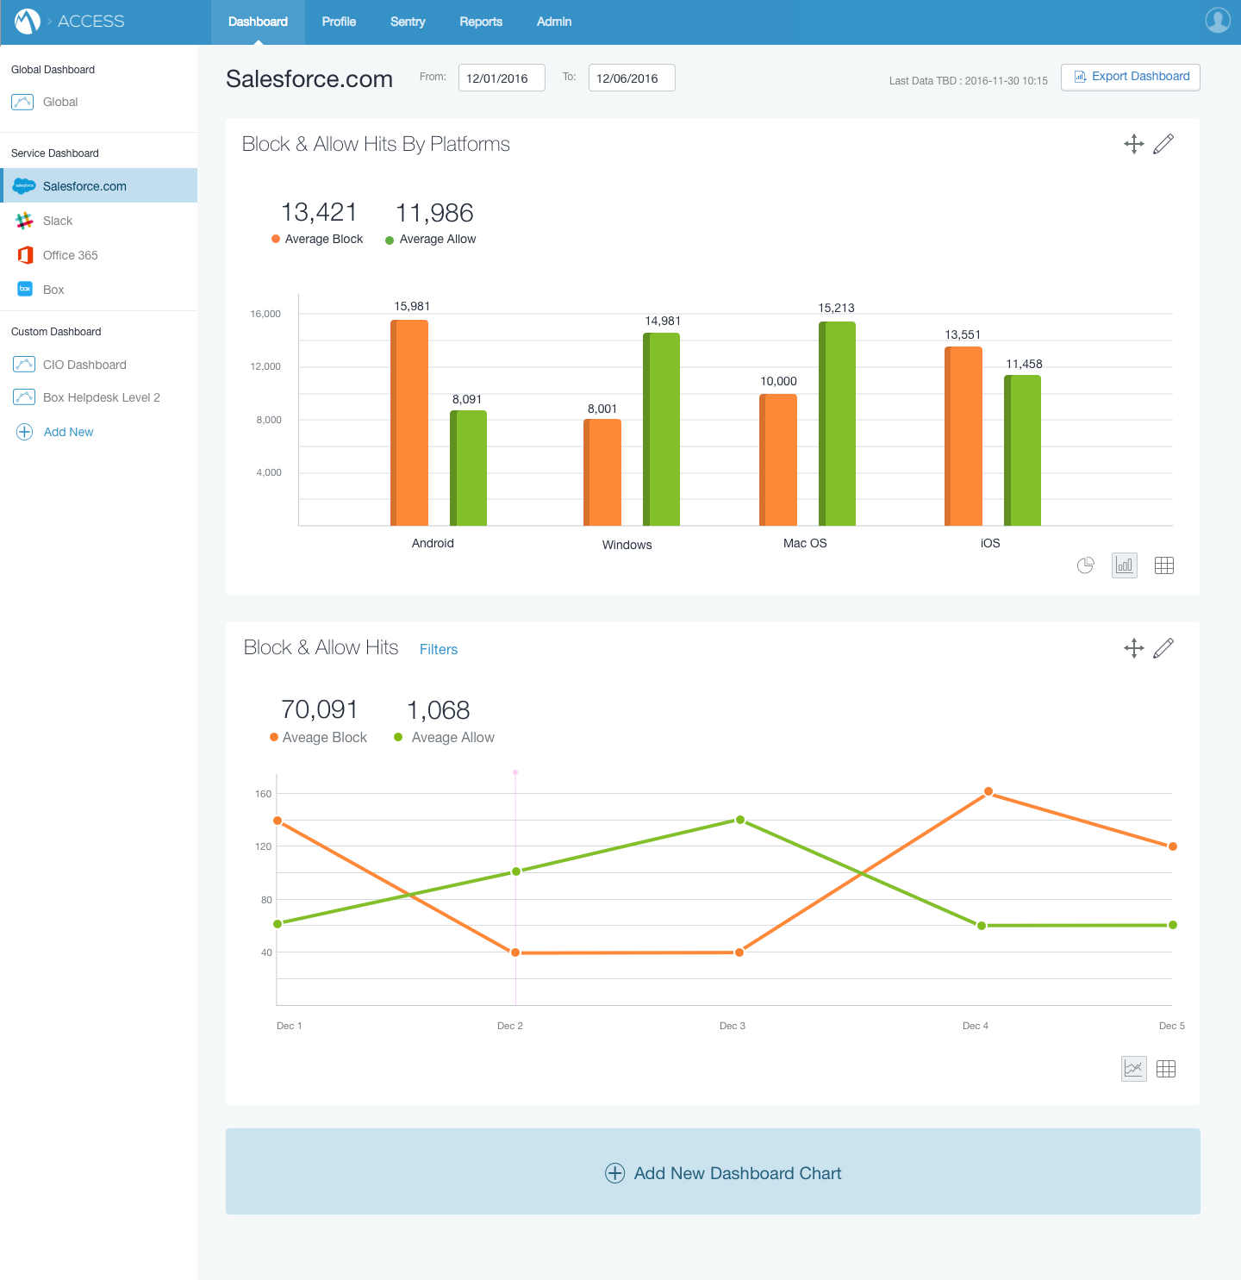The width and height of the screenshot is (1241, 1280).
Task: Click Average Block orange legend dot
Action: click(x=276, y=239)
